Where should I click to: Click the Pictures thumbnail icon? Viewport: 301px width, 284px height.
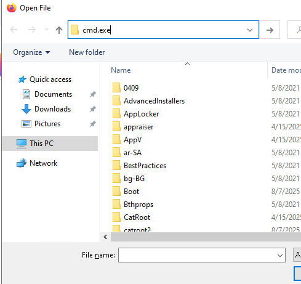click(26, 124)
